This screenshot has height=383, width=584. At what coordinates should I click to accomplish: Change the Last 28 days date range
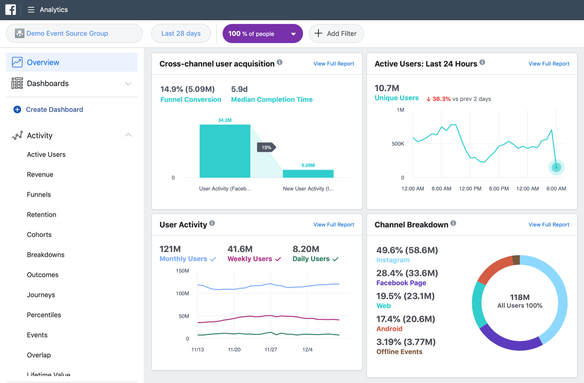(181, 33)
